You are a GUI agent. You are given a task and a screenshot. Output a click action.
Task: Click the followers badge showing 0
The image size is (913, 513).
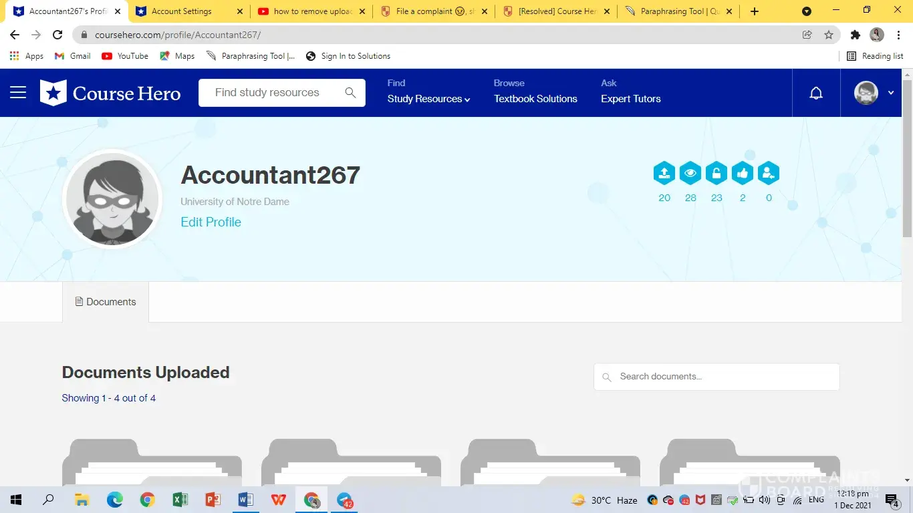[769, 173]
